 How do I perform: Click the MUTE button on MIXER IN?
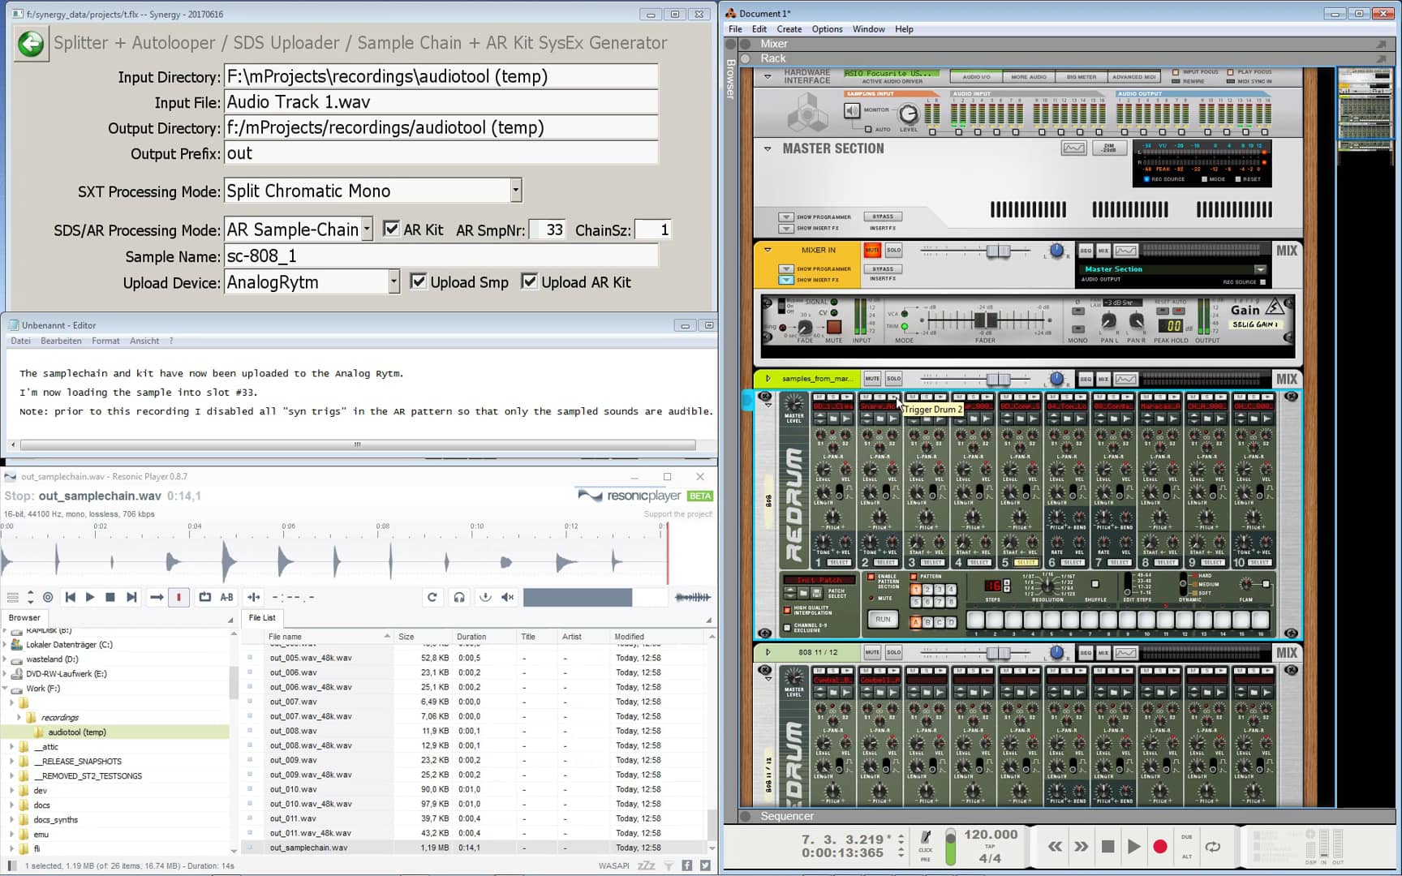pyautogui.click(x=872, y=250)
